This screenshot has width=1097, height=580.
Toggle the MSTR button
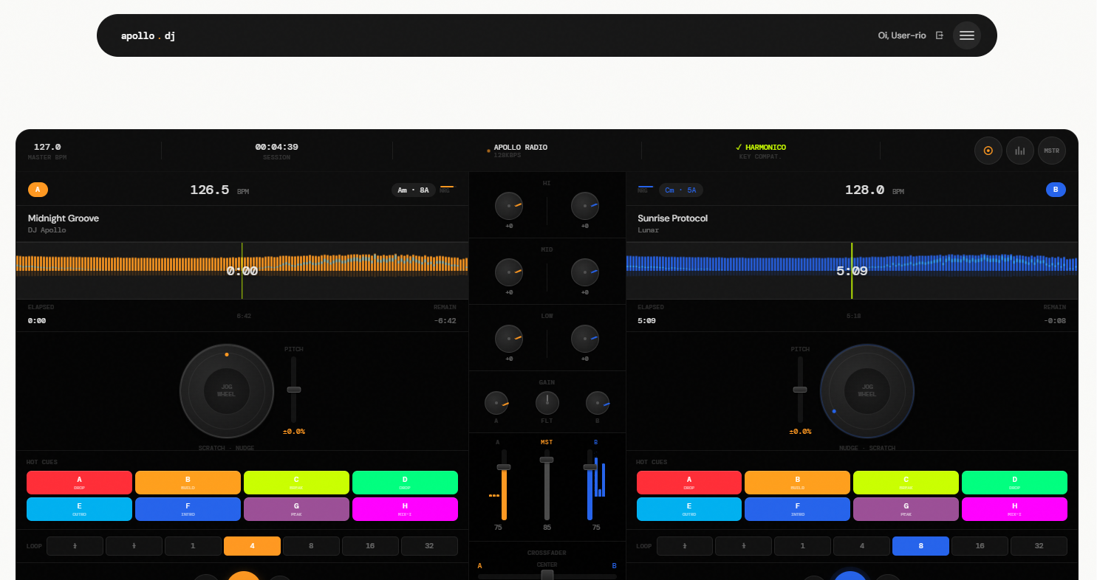click(1052, 151)
